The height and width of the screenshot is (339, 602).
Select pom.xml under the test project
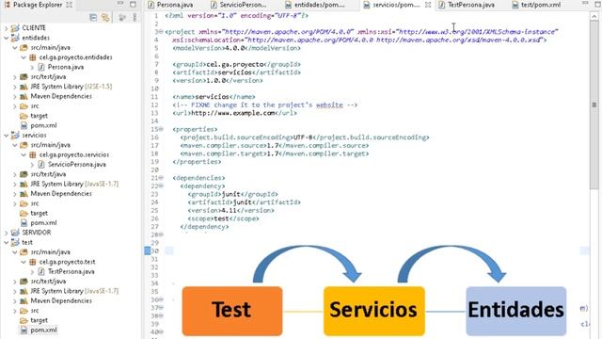(43, 331)
